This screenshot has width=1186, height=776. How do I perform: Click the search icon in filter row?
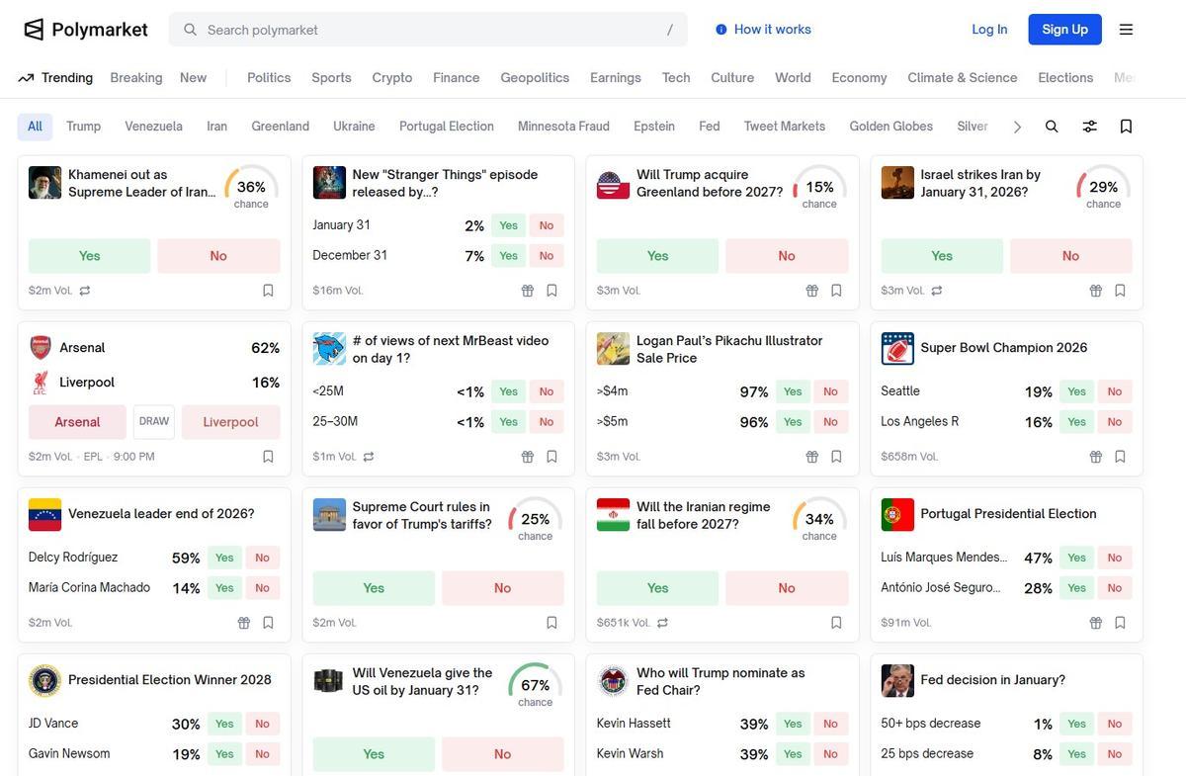point(1052,127)
